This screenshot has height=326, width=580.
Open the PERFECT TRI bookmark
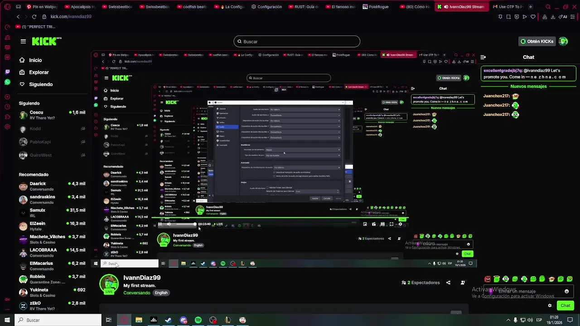[35, 27]
